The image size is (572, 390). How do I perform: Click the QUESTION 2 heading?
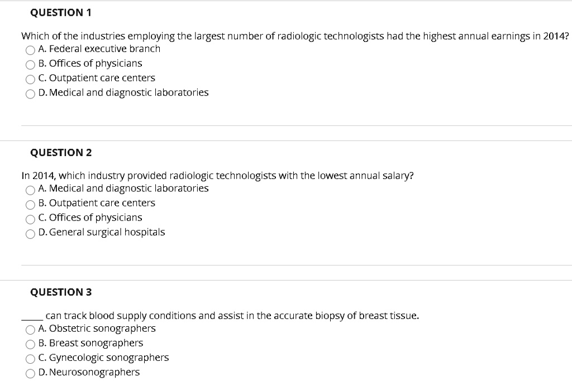pos(61,152)
